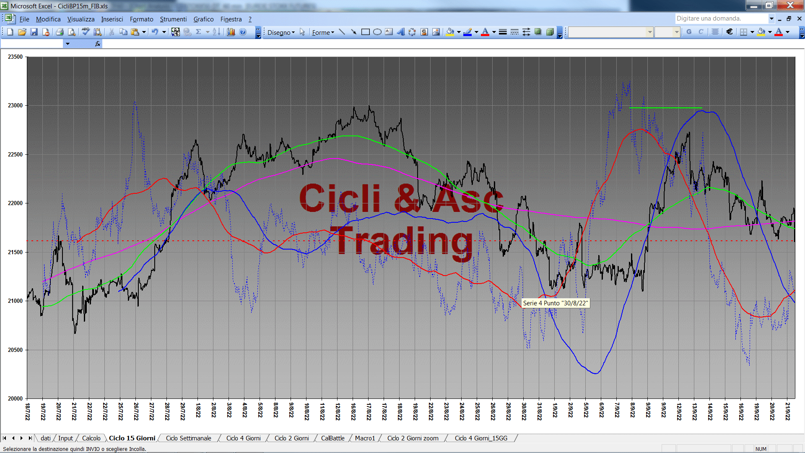Switch to the Calcolo sheet tab
Screen dimensions: 805x453
point(91,438)
